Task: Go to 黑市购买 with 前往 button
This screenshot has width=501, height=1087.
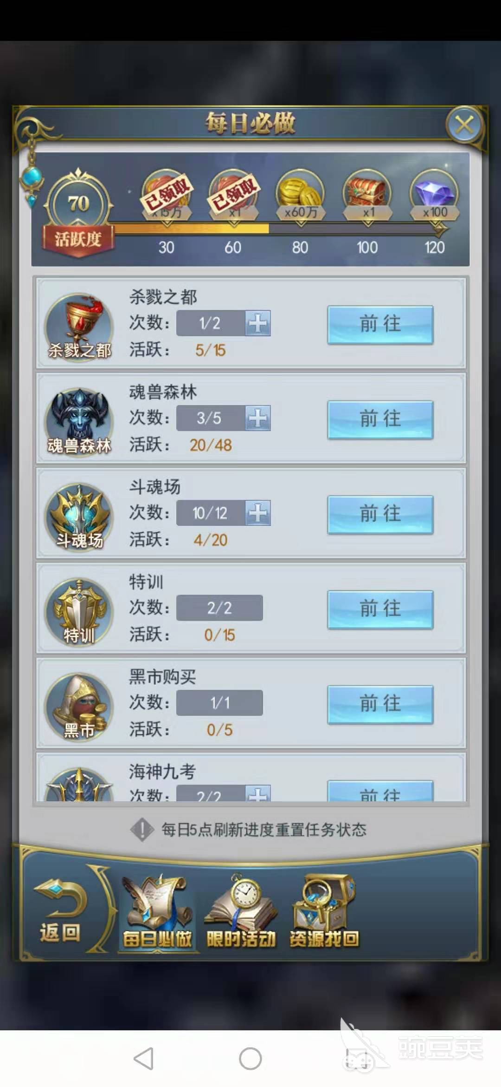Action: click(x=380, y=705)
